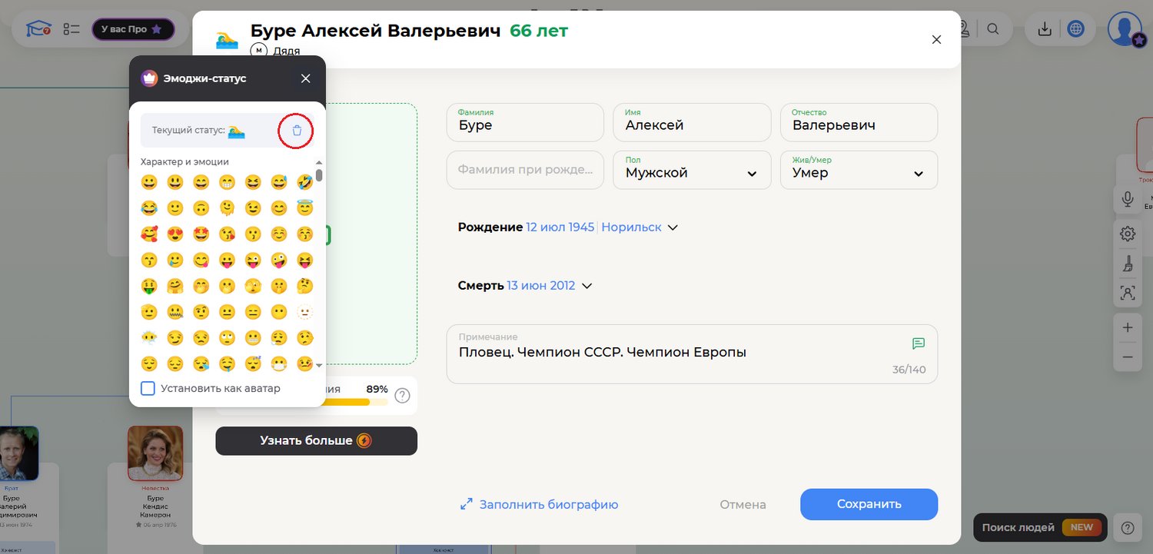
Task: Open the Жив/Умер dropdown
Action: (x=859, y=170)
